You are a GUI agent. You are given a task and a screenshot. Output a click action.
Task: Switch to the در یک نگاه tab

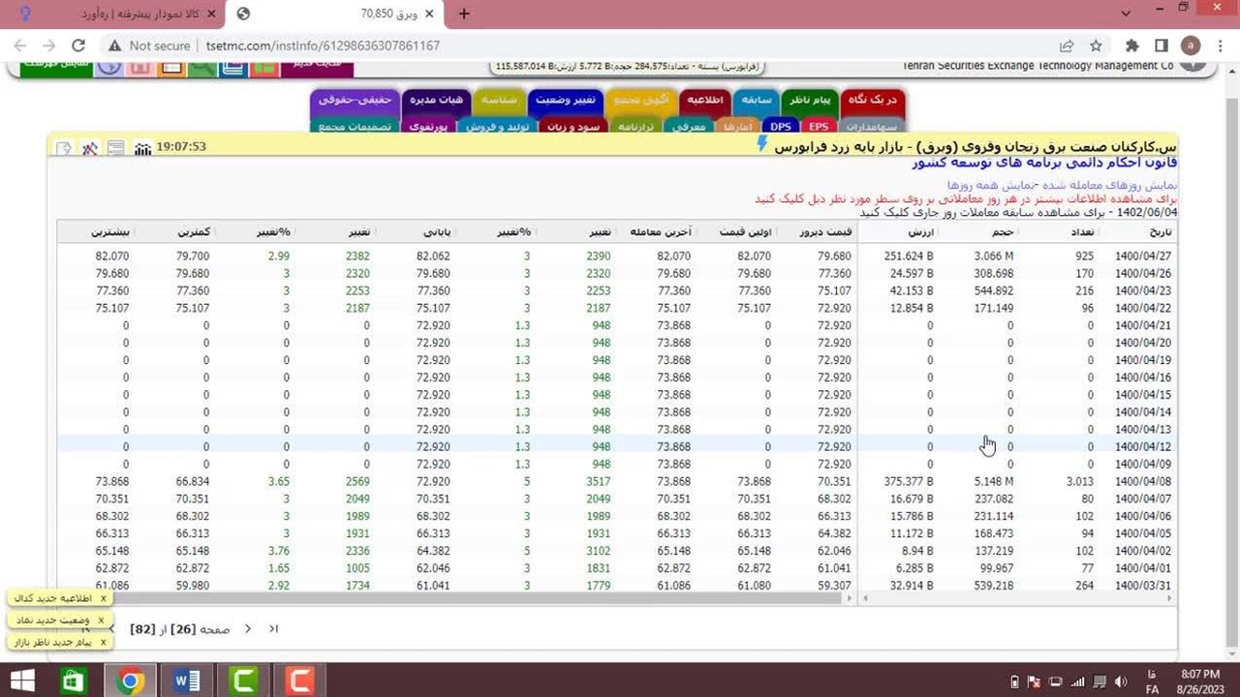point(872,100)
